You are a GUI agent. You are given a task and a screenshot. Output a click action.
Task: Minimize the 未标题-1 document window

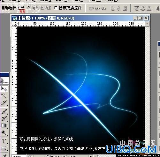pyautogui.click(x=135, y=18)
